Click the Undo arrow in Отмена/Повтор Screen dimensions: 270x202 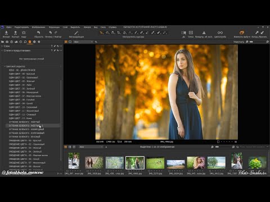click(x=50, y=33)
